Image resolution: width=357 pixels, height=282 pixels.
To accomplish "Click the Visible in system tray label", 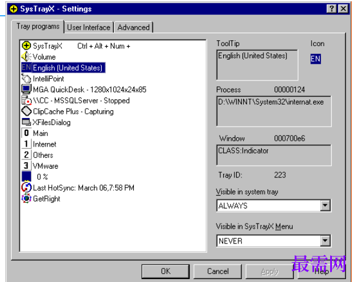I will click(247, 192).
